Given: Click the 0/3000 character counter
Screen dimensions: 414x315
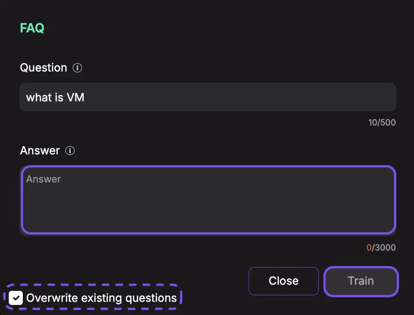Looking at the screenshot, I should tap(381, 247).
